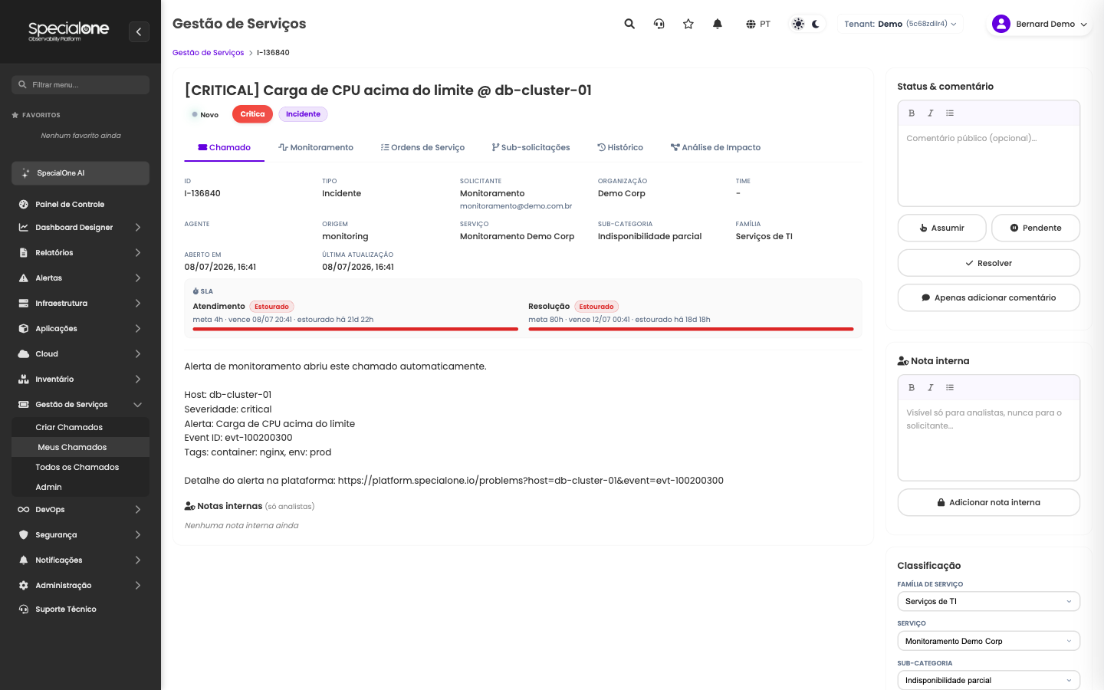This screenshot has height=690, width=1104.
Task: Toggle italic in Nota interna editor
Action: click(x=931, y=387)
